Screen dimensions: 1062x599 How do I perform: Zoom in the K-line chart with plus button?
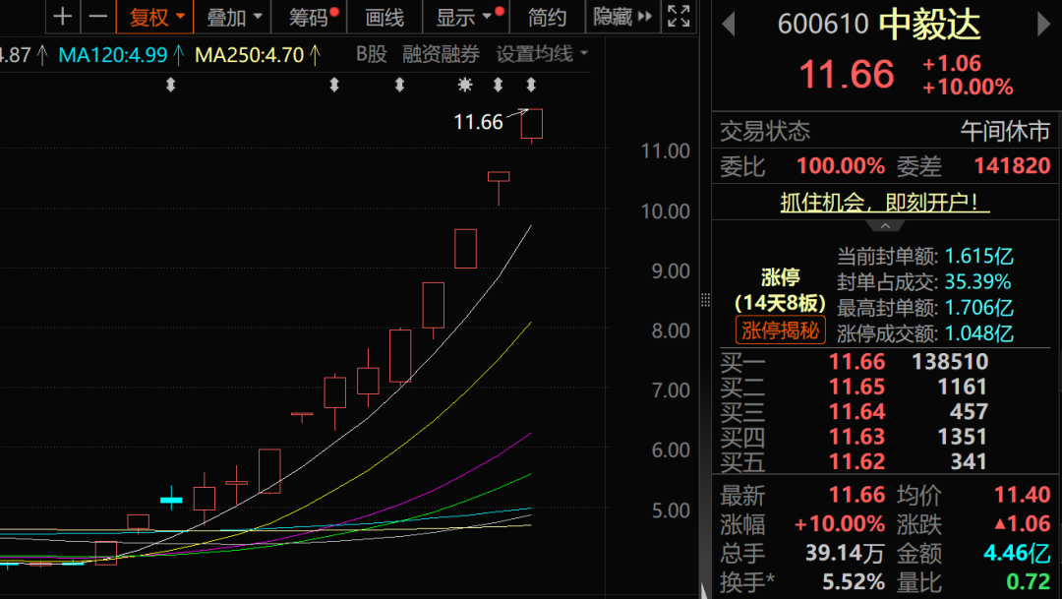click(62, 17)
